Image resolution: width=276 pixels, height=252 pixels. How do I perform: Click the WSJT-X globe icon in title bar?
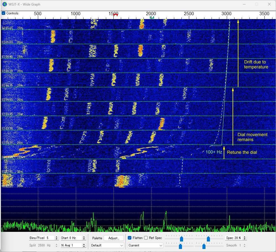(x=4, y=4)
